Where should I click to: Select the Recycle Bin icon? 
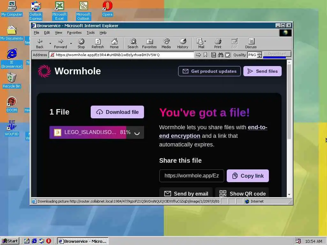click(12, 81)
